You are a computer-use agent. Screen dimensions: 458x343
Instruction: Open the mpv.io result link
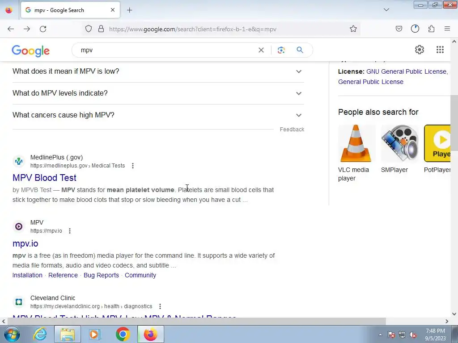(x=25, y=243)
